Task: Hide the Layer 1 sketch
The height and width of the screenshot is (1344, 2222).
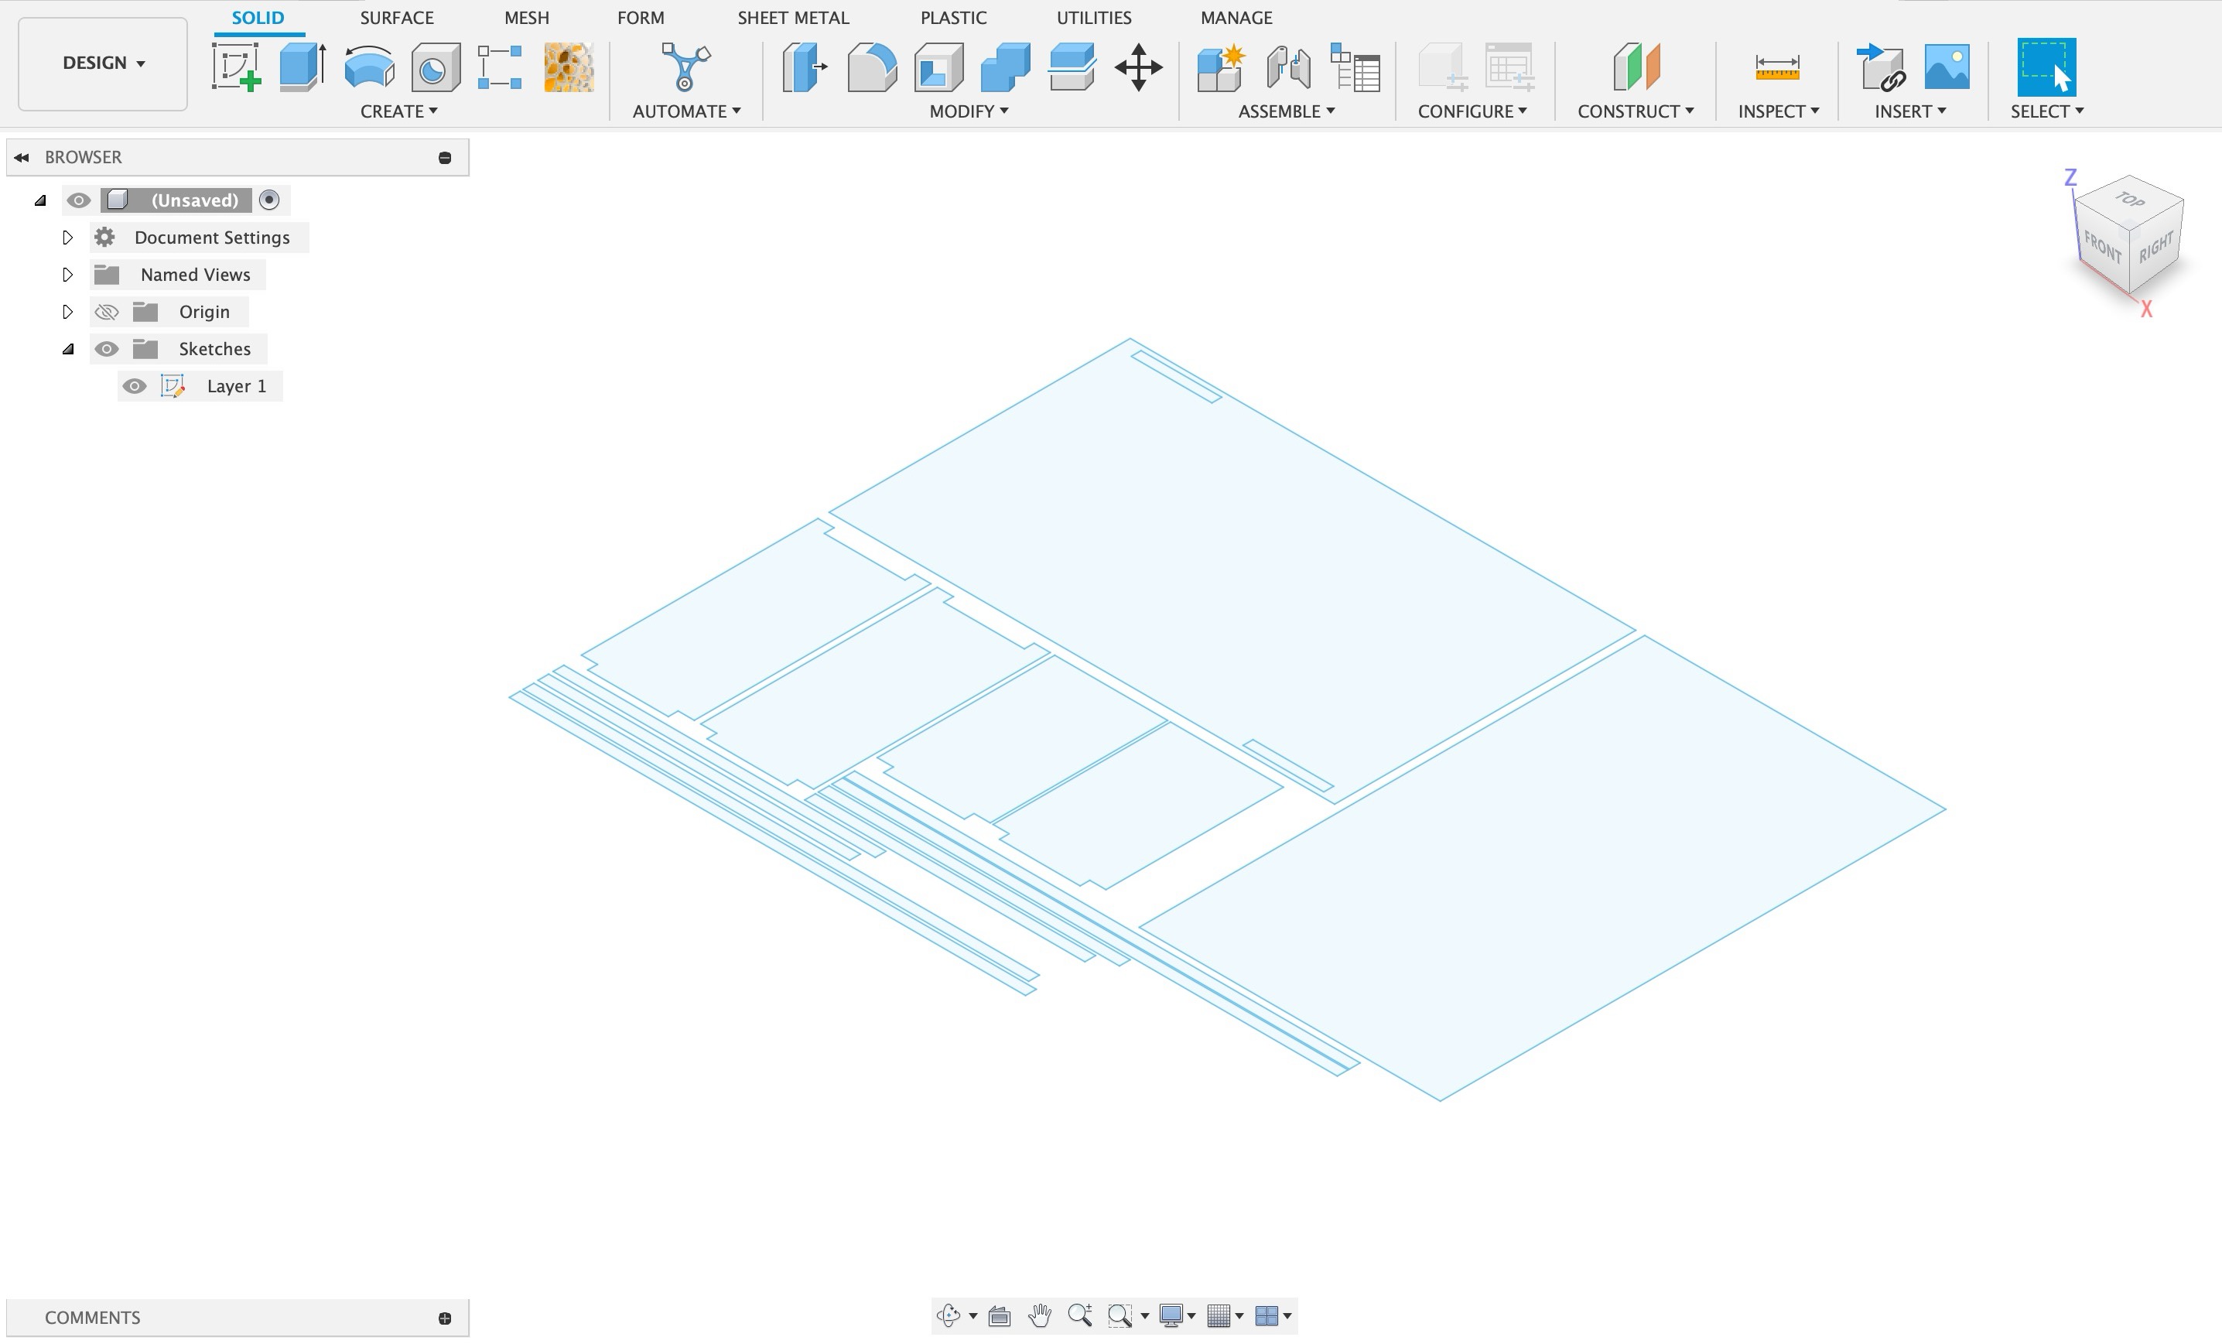Action: tap(135, 386)
